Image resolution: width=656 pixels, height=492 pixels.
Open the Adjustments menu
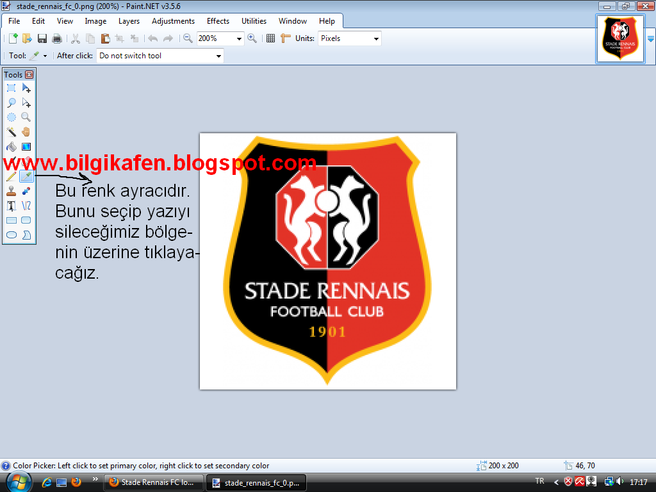tap(173, 21)
